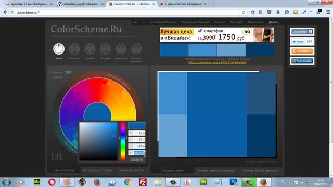The height and width of the screenshot is (187, 333).
Task: Open the permanent colorscheme.ru scheme link
Action: click(217, 62)
